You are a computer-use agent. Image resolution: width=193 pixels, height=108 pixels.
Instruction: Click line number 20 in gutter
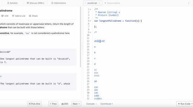(x=88, y=64)
